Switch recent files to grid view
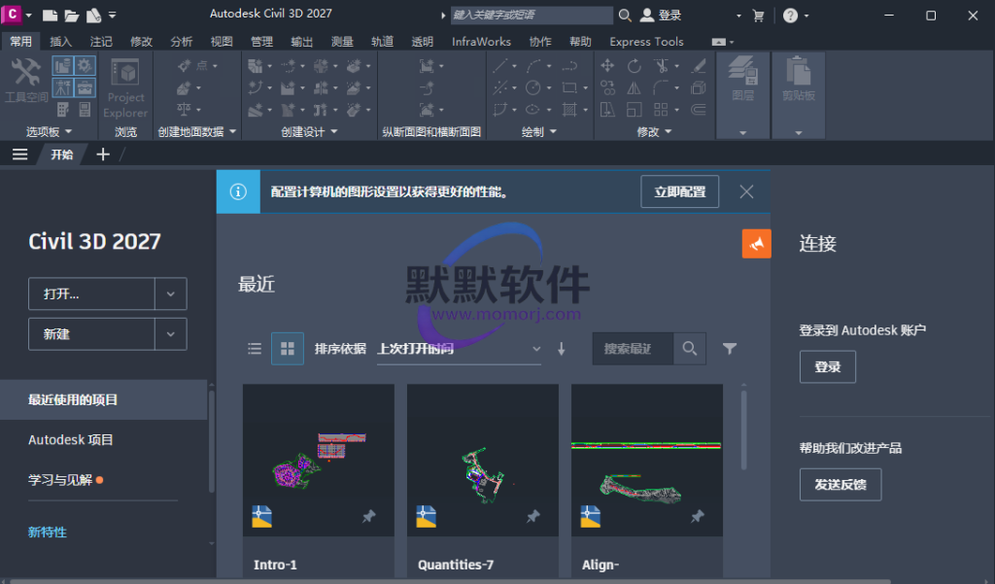 [x=287, y=349]
